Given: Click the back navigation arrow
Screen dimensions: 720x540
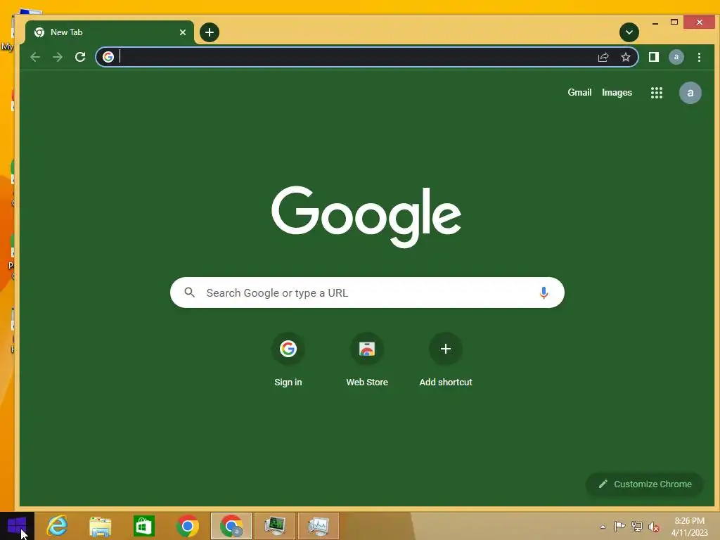Looking at the screenshot, I should (35, 57).
